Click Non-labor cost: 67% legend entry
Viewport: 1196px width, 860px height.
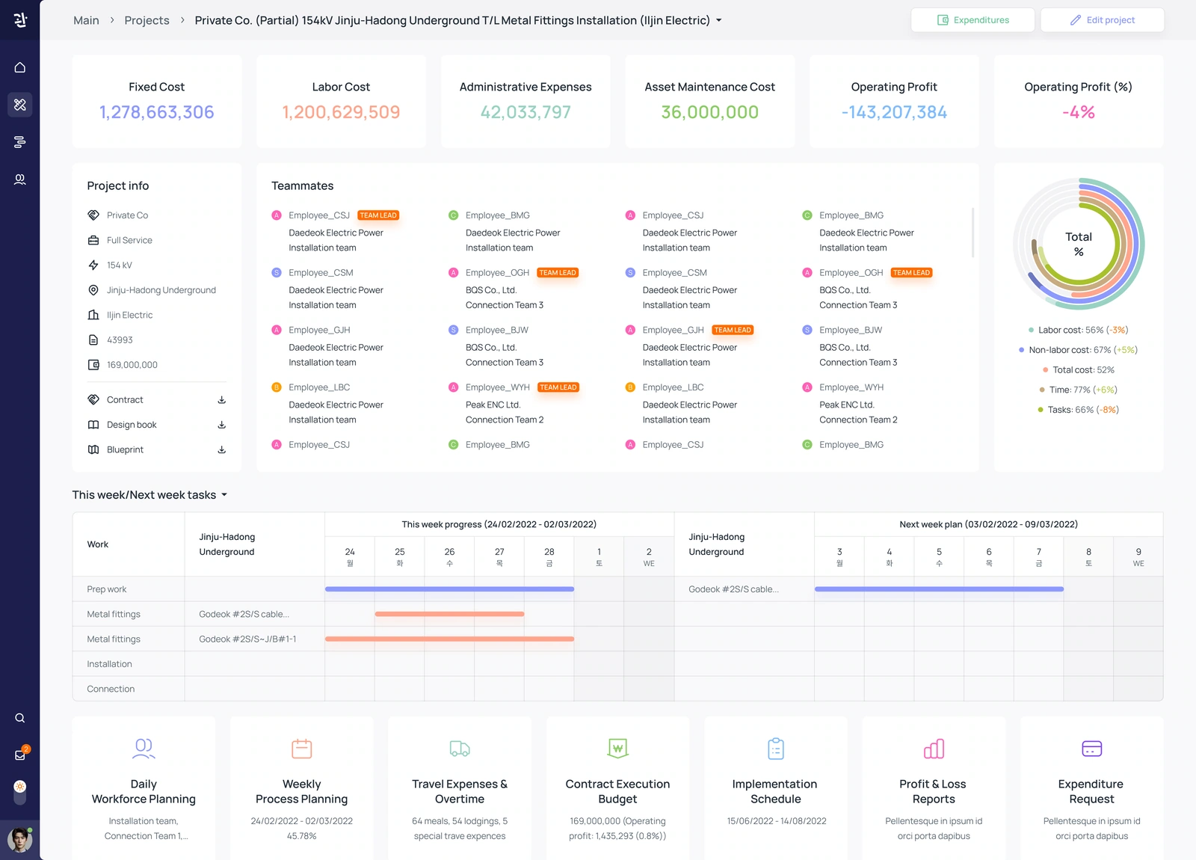pyautogui.click(x=1079, y=350)
